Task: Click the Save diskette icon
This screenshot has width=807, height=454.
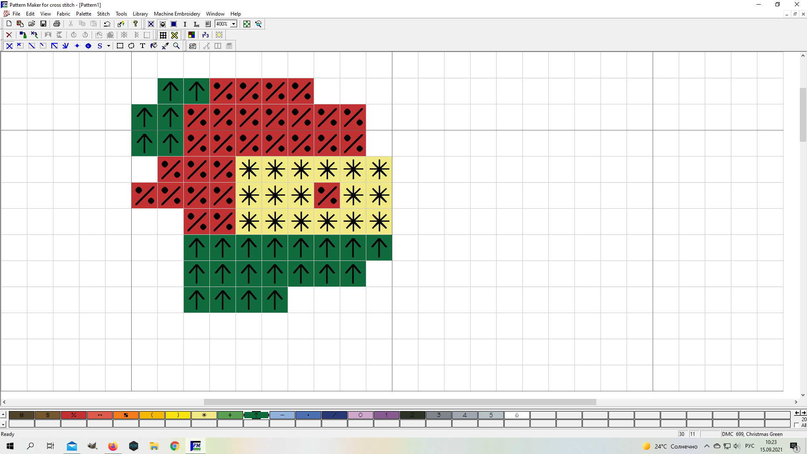Action: point(43,24)
